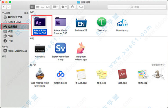Click the 昨天 group header

click(x=32, y=38)
